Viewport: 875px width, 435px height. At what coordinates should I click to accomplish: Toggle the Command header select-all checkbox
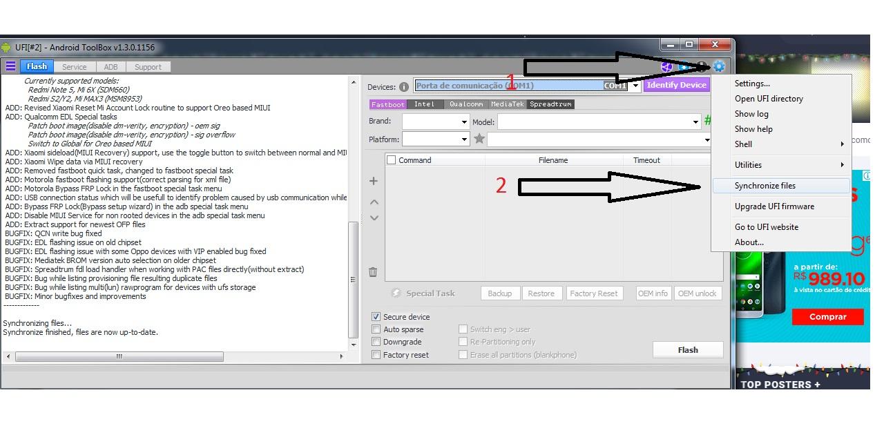pyautogui.click(x=392, y=160)
